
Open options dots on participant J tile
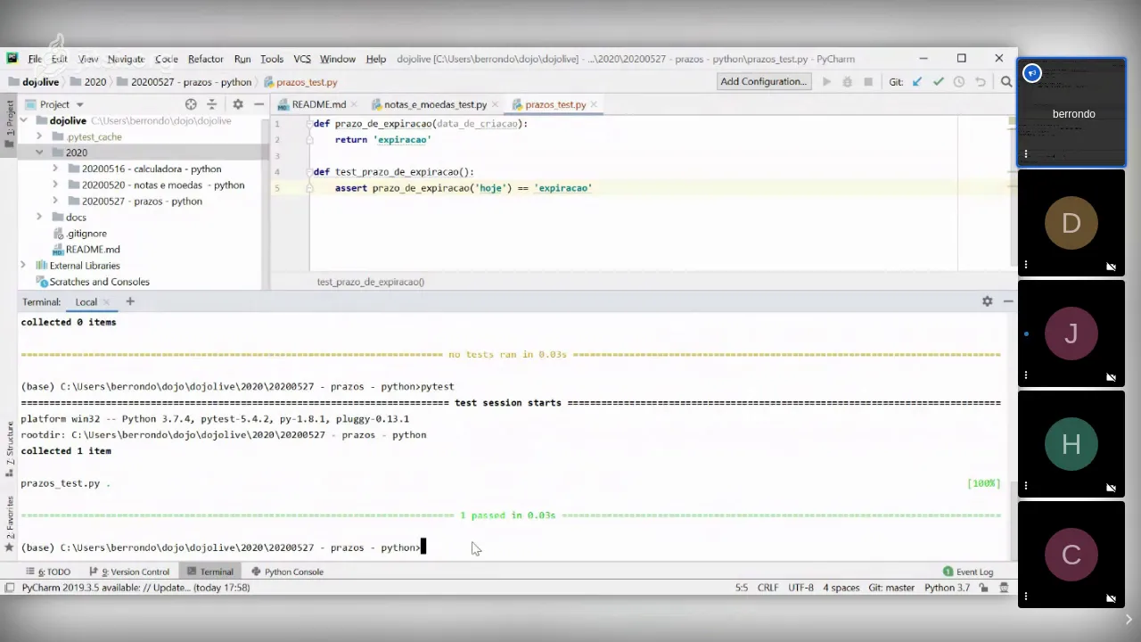pos(1026,375)
